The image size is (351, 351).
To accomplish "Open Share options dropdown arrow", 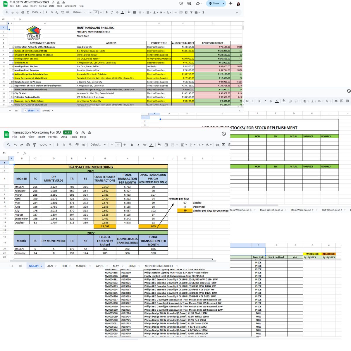I will click(x=223, y=4).
